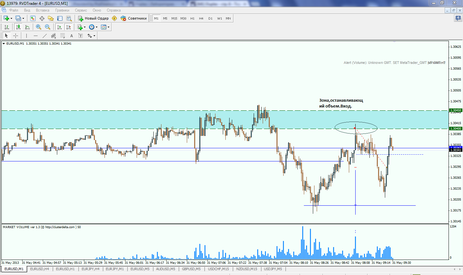Set timeframe to D1
This screenshot has height=275, width=463.
click(210, 18)
